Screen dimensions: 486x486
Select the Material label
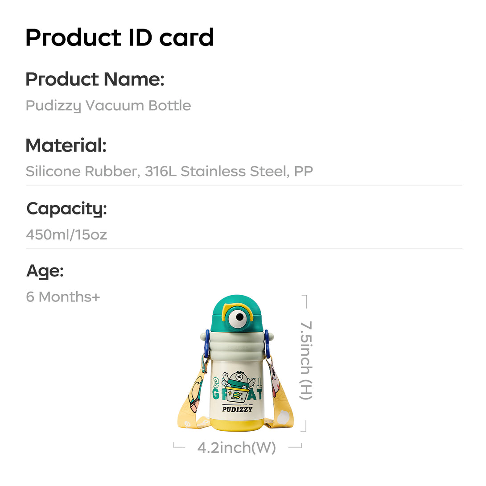66,145
